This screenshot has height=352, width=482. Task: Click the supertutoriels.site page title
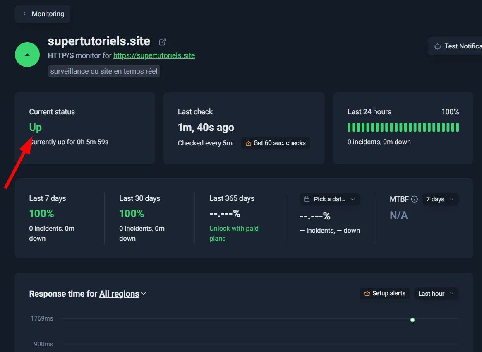[99, 41]
